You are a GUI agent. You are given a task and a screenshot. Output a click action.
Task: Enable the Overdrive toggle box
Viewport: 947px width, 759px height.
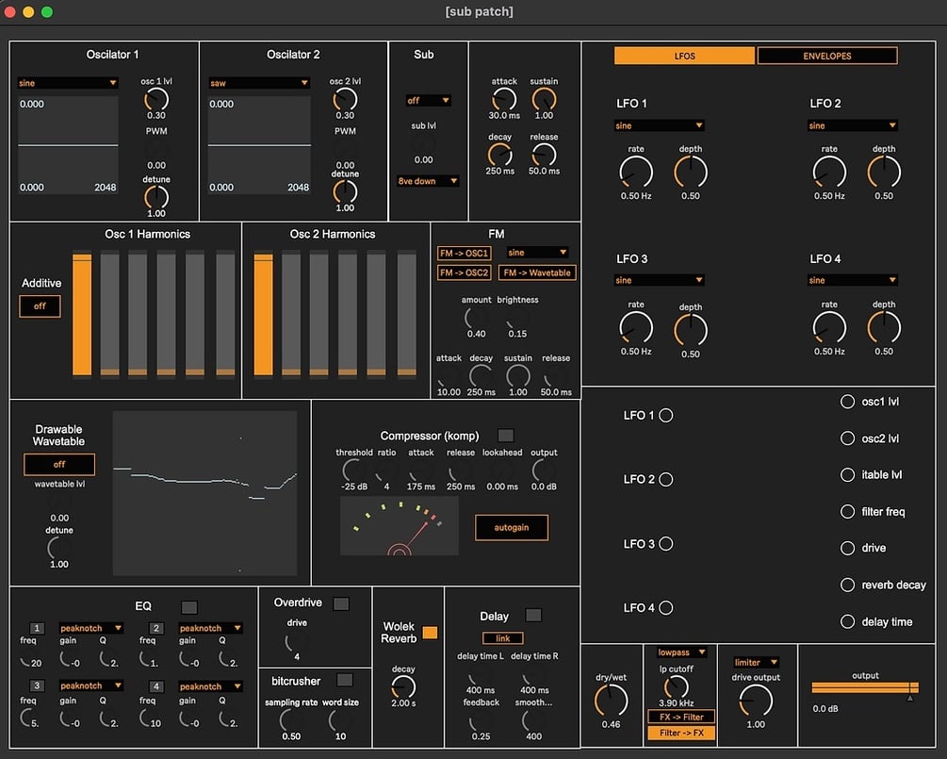[341, 603]
